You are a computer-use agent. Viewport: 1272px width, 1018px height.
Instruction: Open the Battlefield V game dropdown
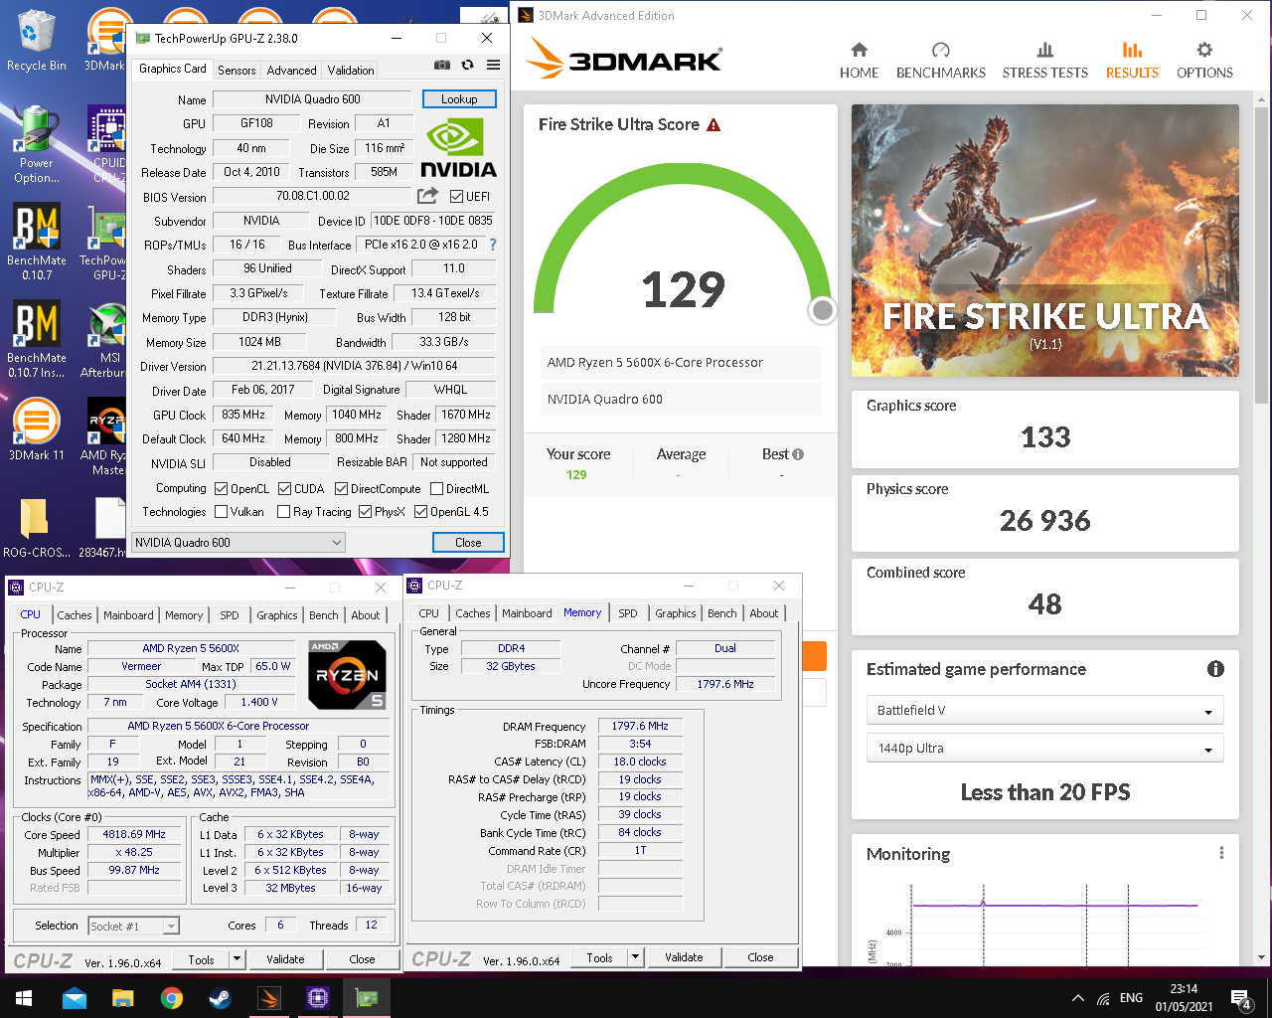click(x=1044, y=710)
